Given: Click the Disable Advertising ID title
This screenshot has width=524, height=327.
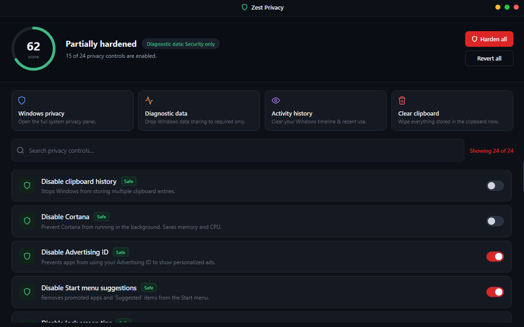Looking at the screenshot, I should [75, 252].
